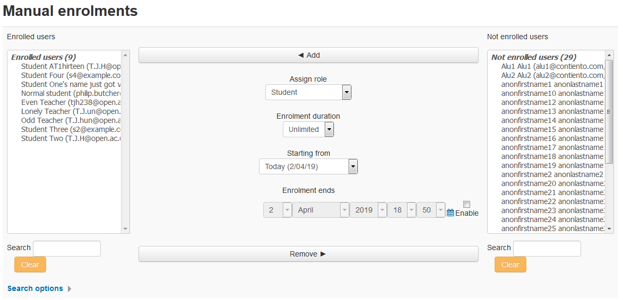Screen dimensions: 623x300
Task: Clear the enrolled users search
Action: click(x=30, y=264)
